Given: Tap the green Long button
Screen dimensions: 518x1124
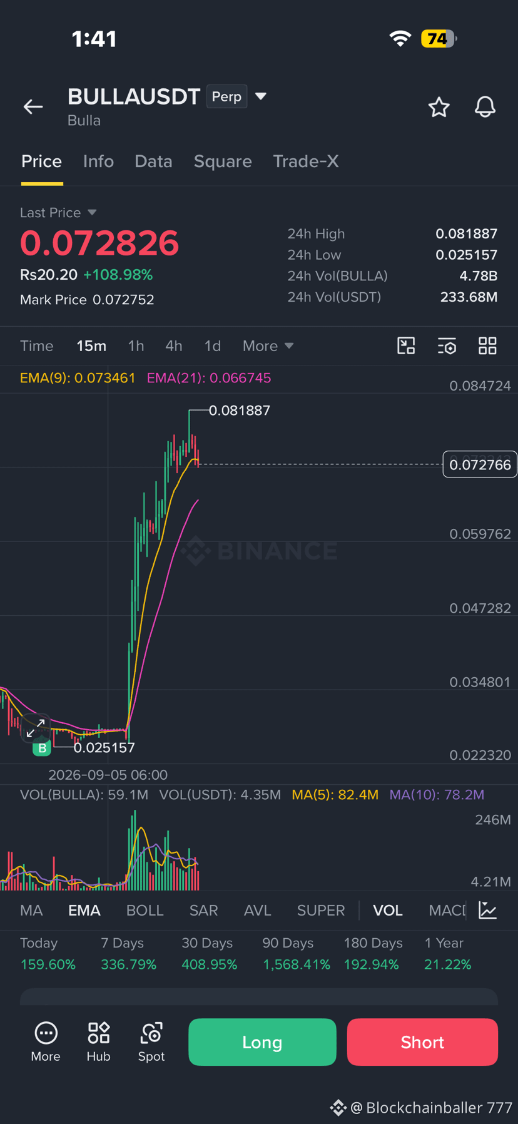Looking at the screenshot, I should pyautogui.click(x=262, y=1042).
